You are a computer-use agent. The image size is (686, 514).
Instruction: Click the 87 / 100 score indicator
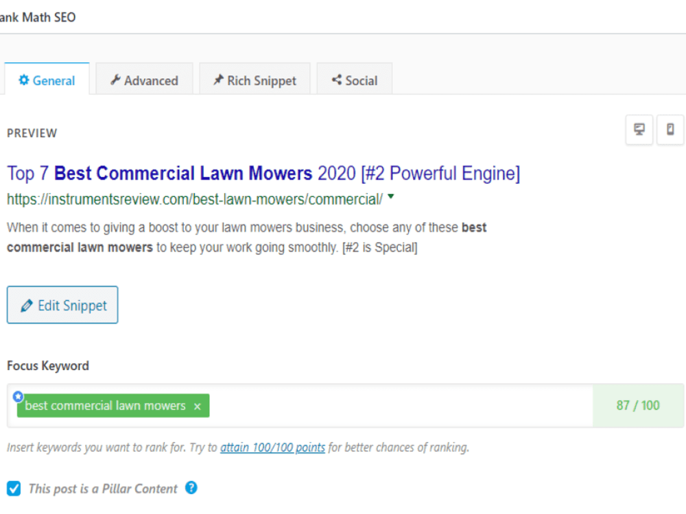pos(638,406)
